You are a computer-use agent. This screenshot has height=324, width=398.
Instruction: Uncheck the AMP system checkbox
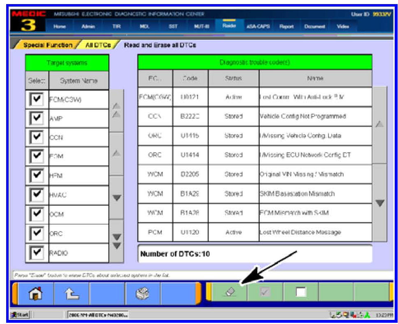coord(37,118)
